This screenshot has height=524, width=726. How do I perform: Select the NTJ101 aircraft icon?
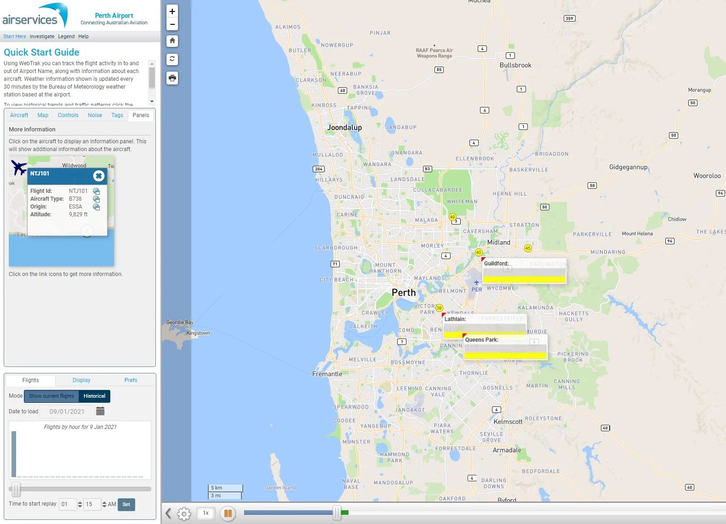click(19, 168)
